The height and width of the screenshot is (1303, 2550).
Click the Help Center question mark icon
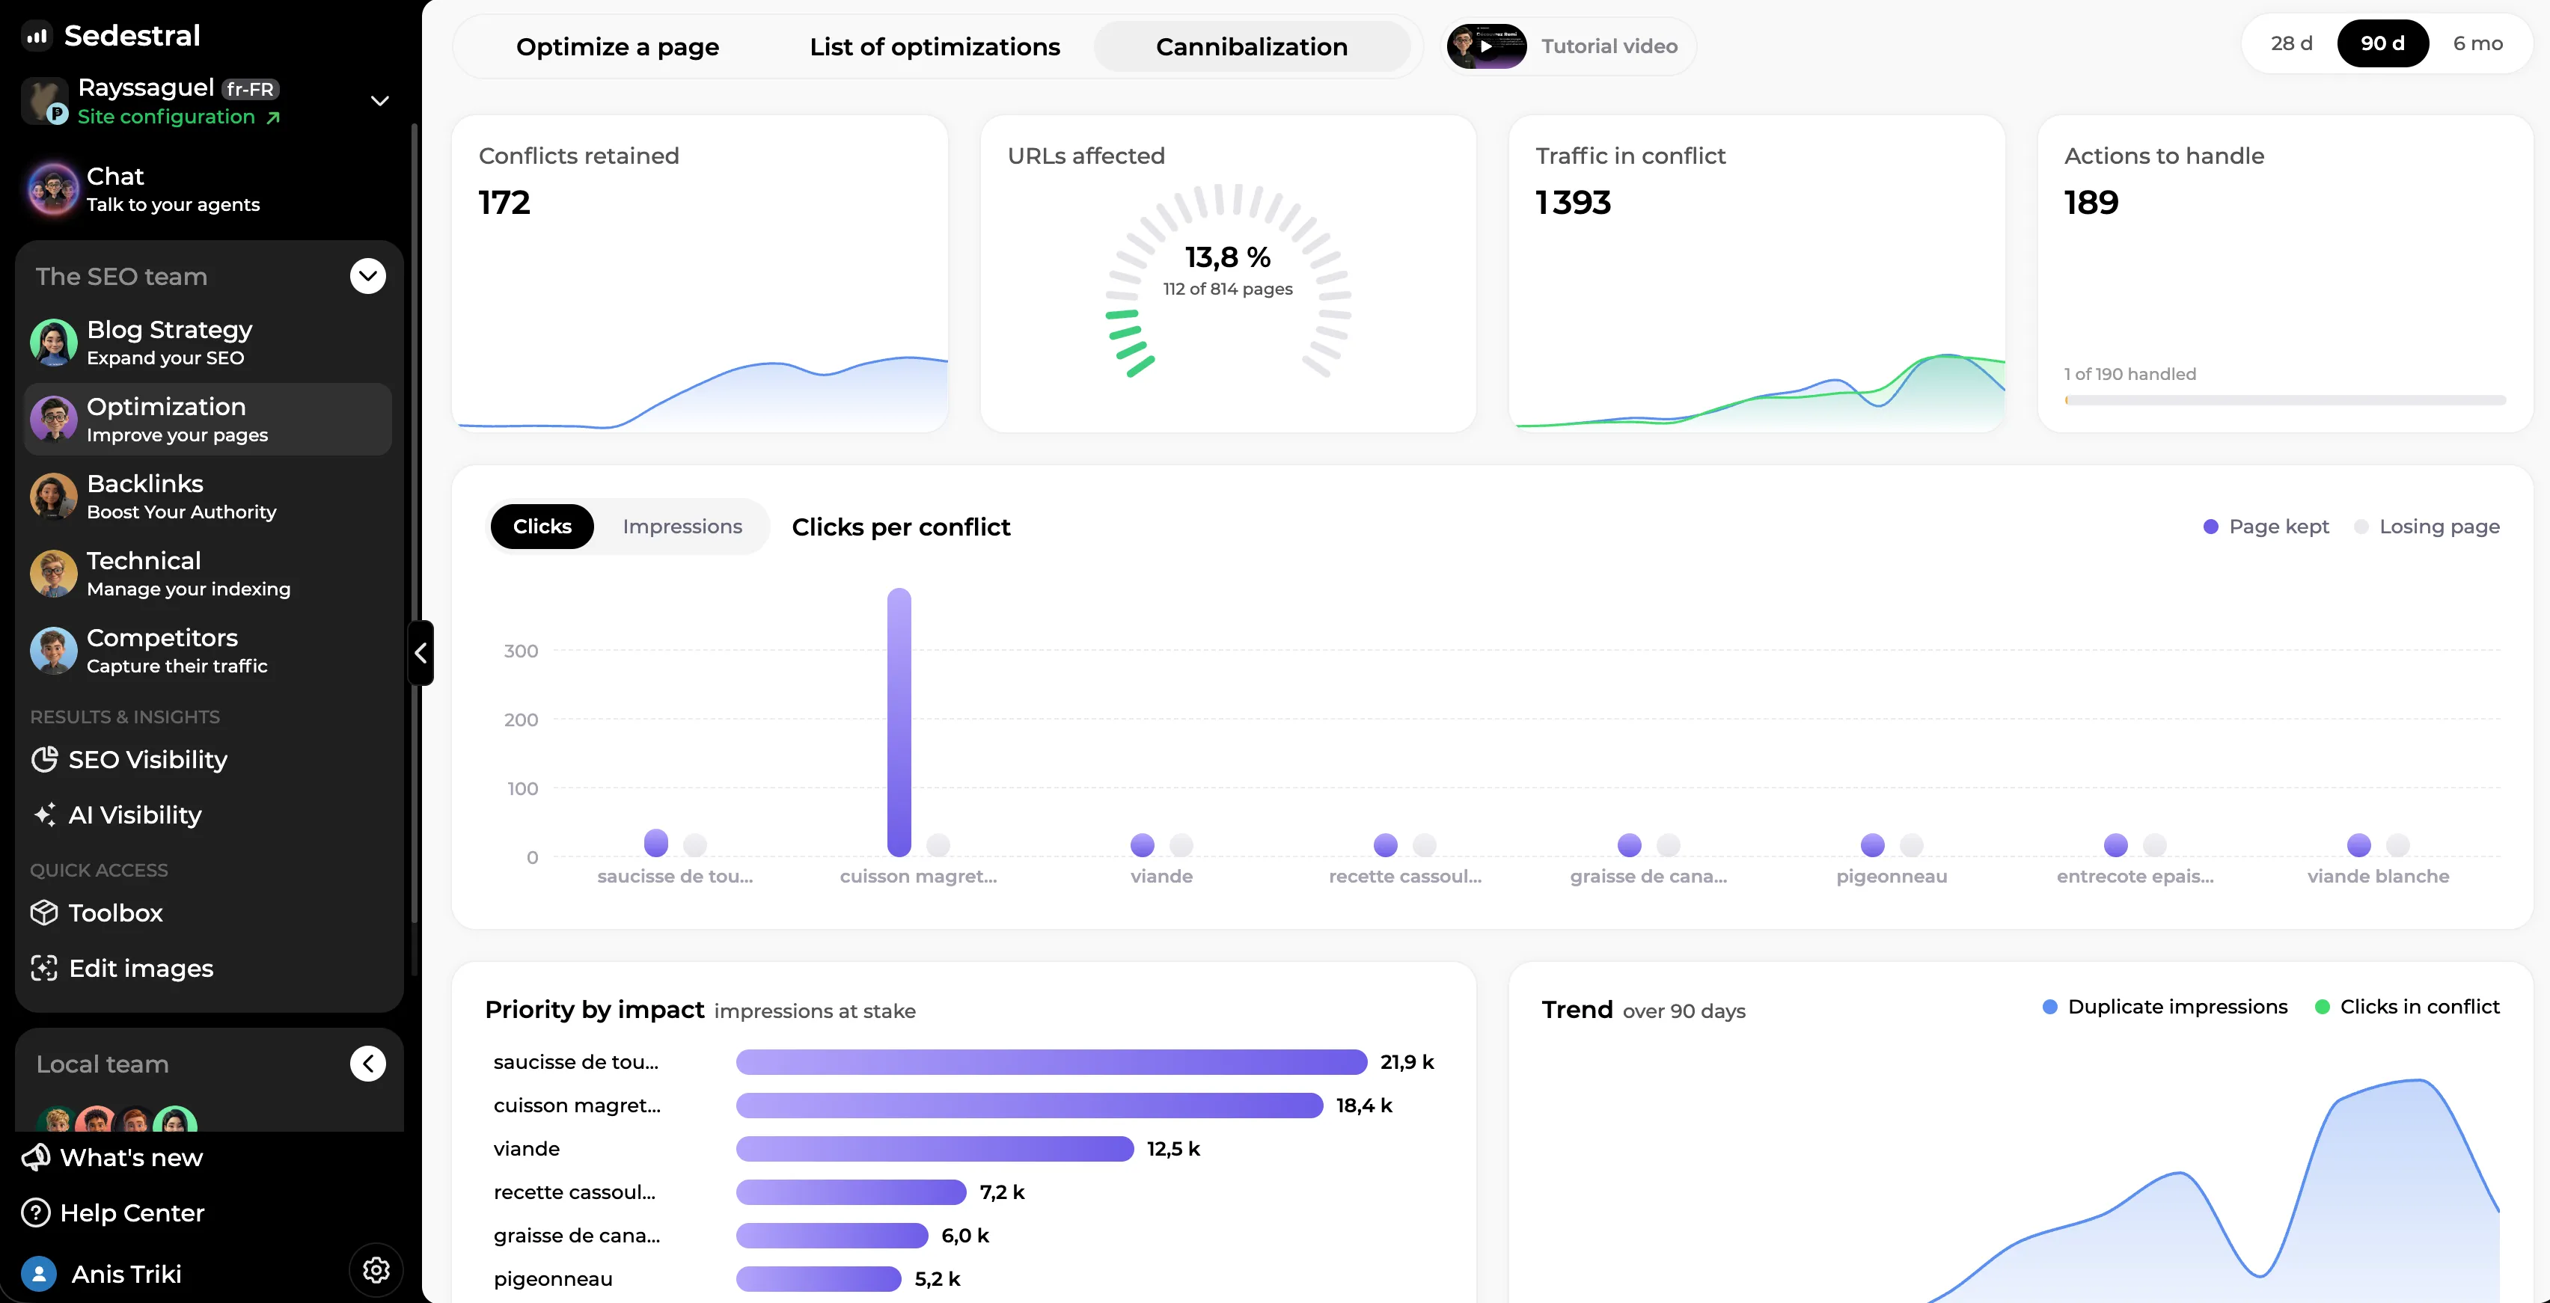click(x=37, y=1213)
